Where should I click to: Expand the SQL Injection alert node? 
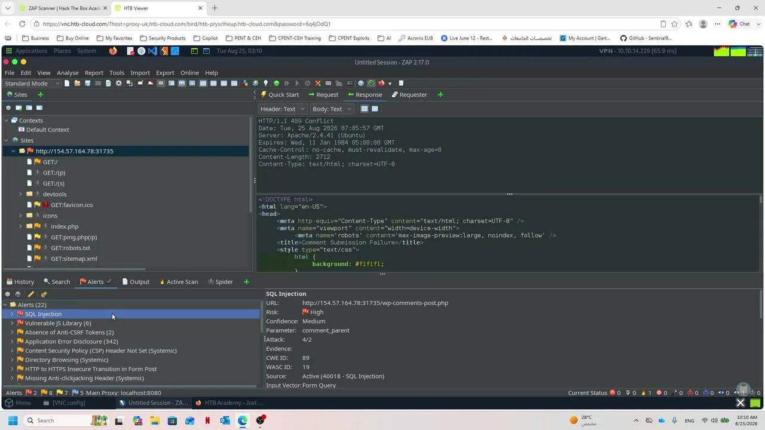(x=12, y=314)
